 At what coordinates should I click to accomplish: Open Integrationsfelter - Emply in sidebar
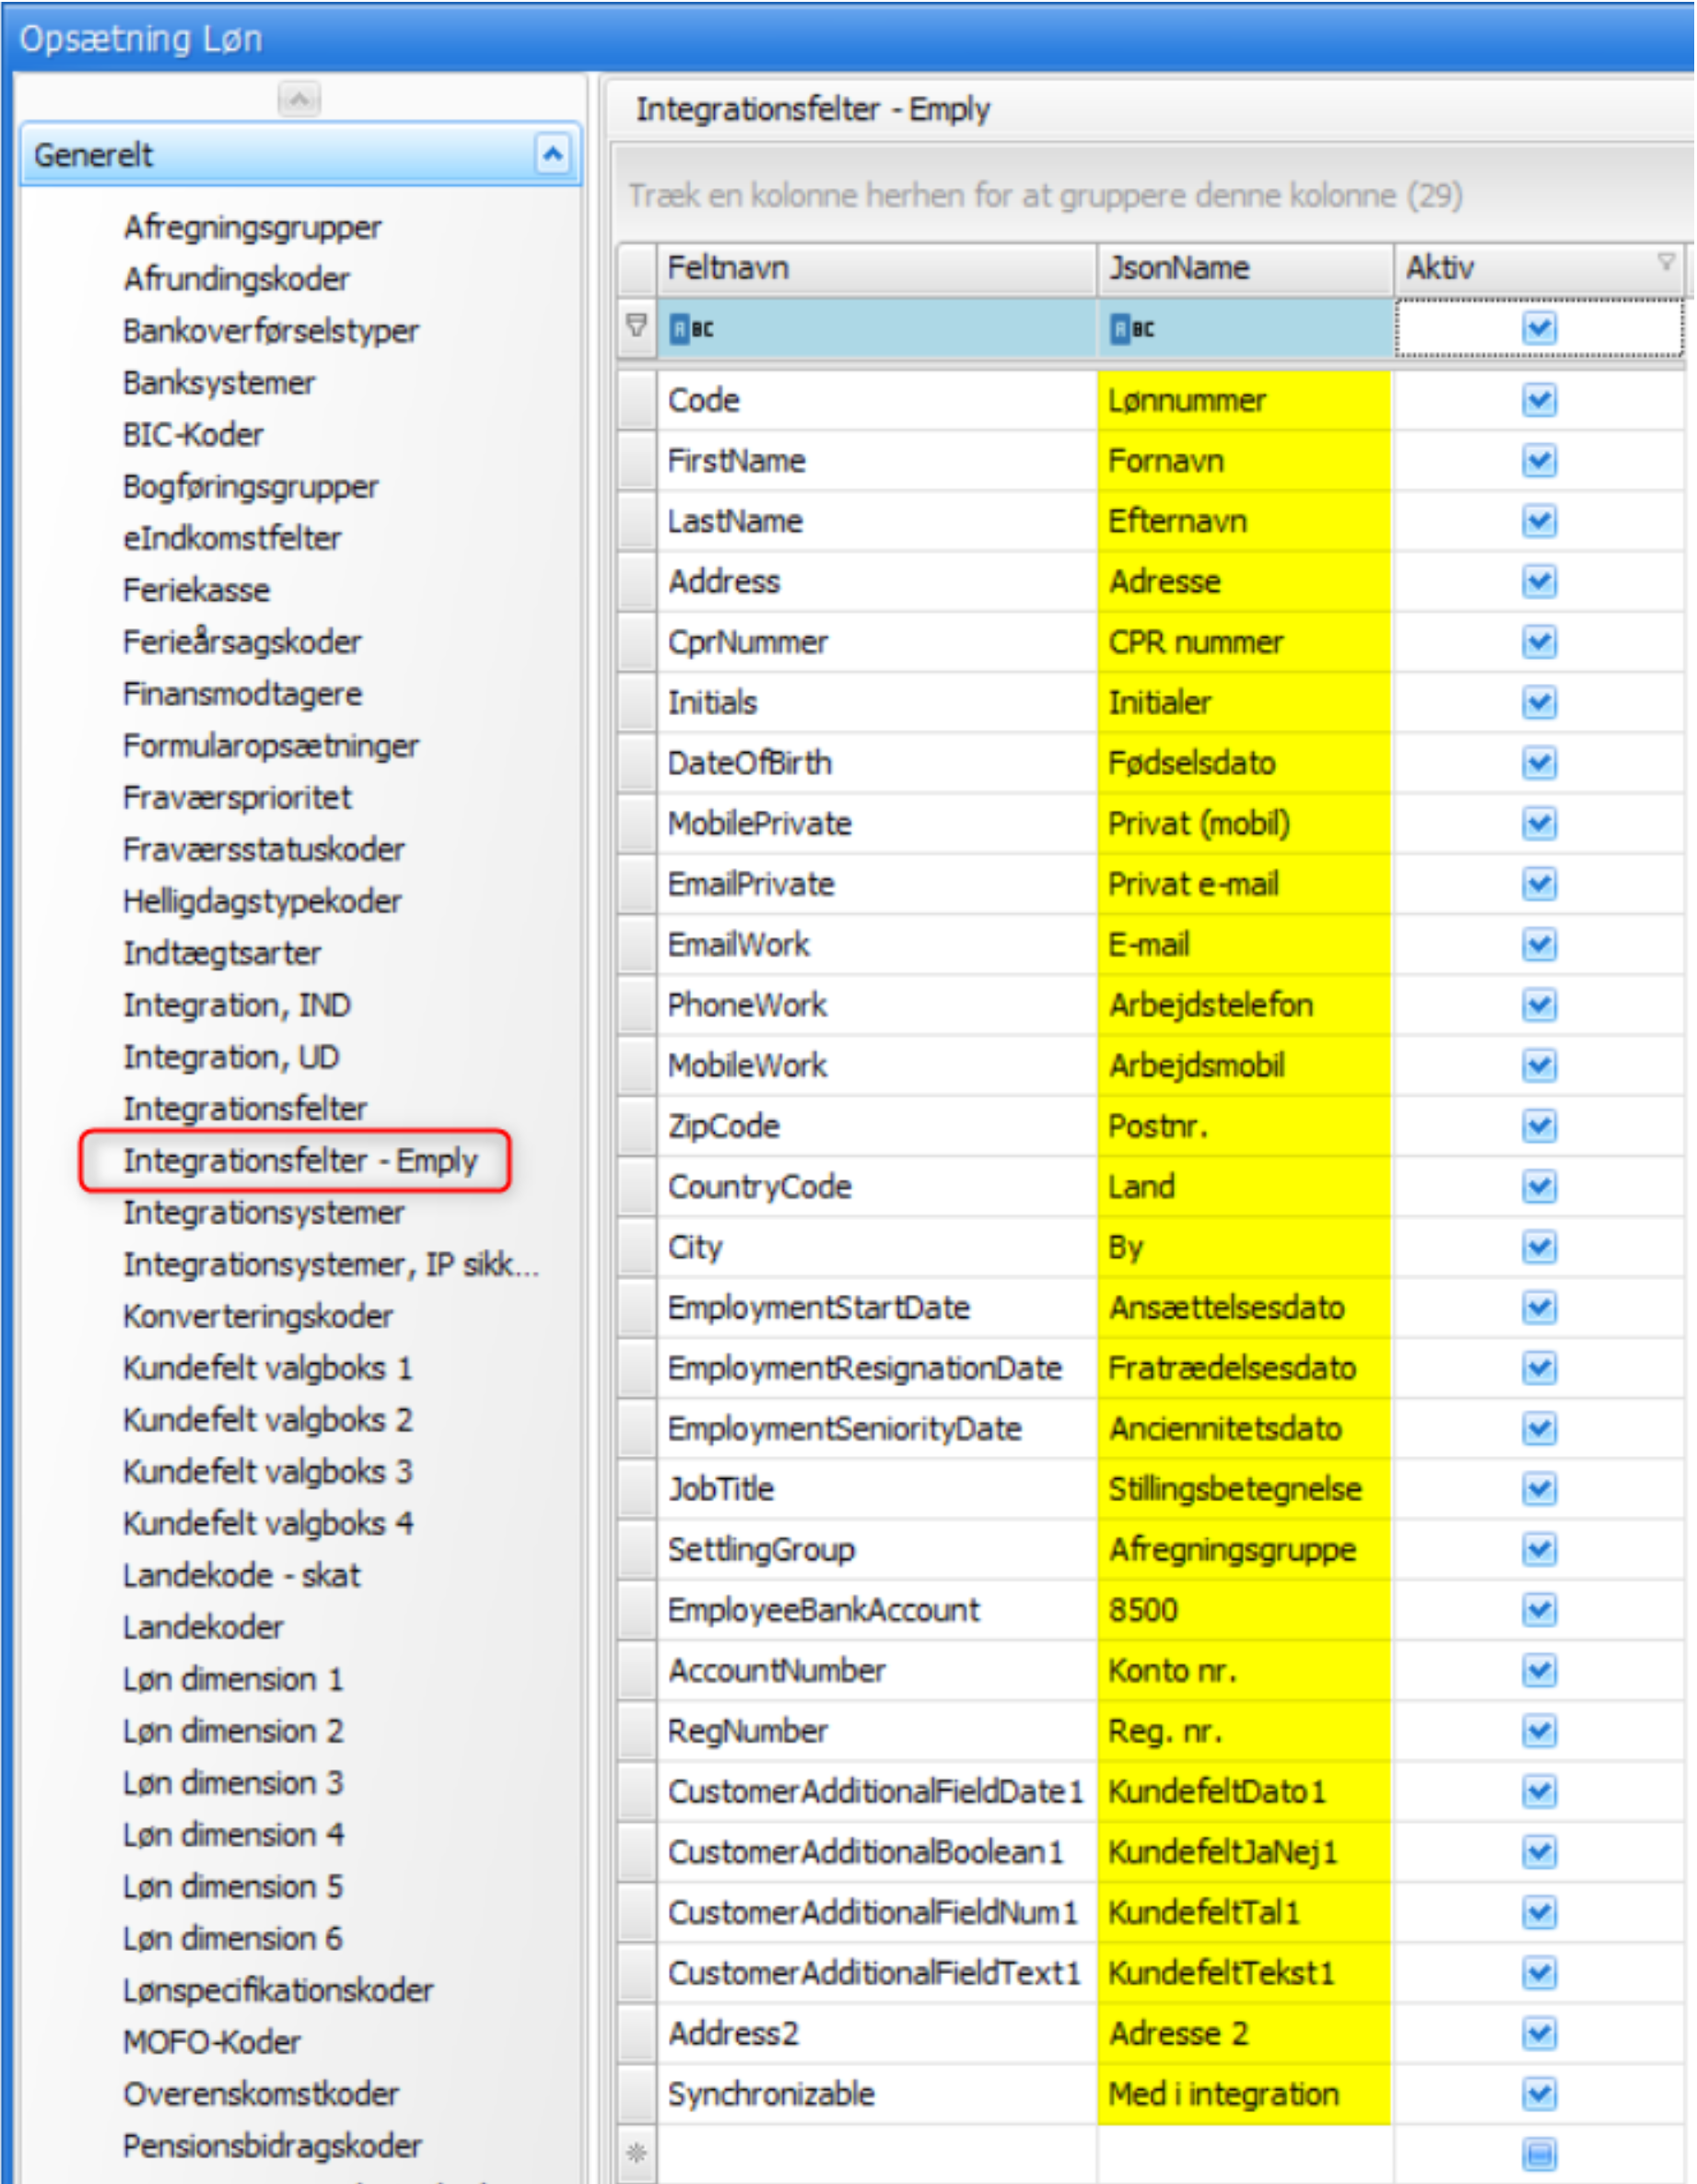(299, 1161)
